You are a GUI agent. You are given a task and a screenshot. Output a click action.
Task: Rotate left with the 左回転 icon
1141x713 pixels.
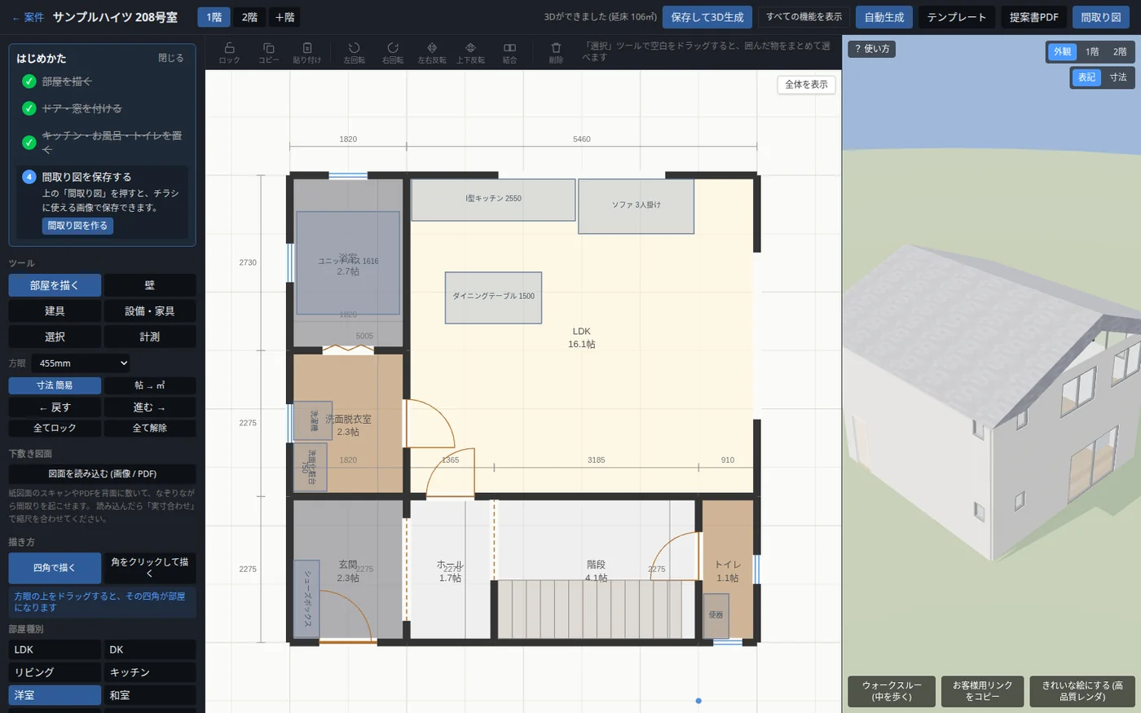[x=354, y=52]
